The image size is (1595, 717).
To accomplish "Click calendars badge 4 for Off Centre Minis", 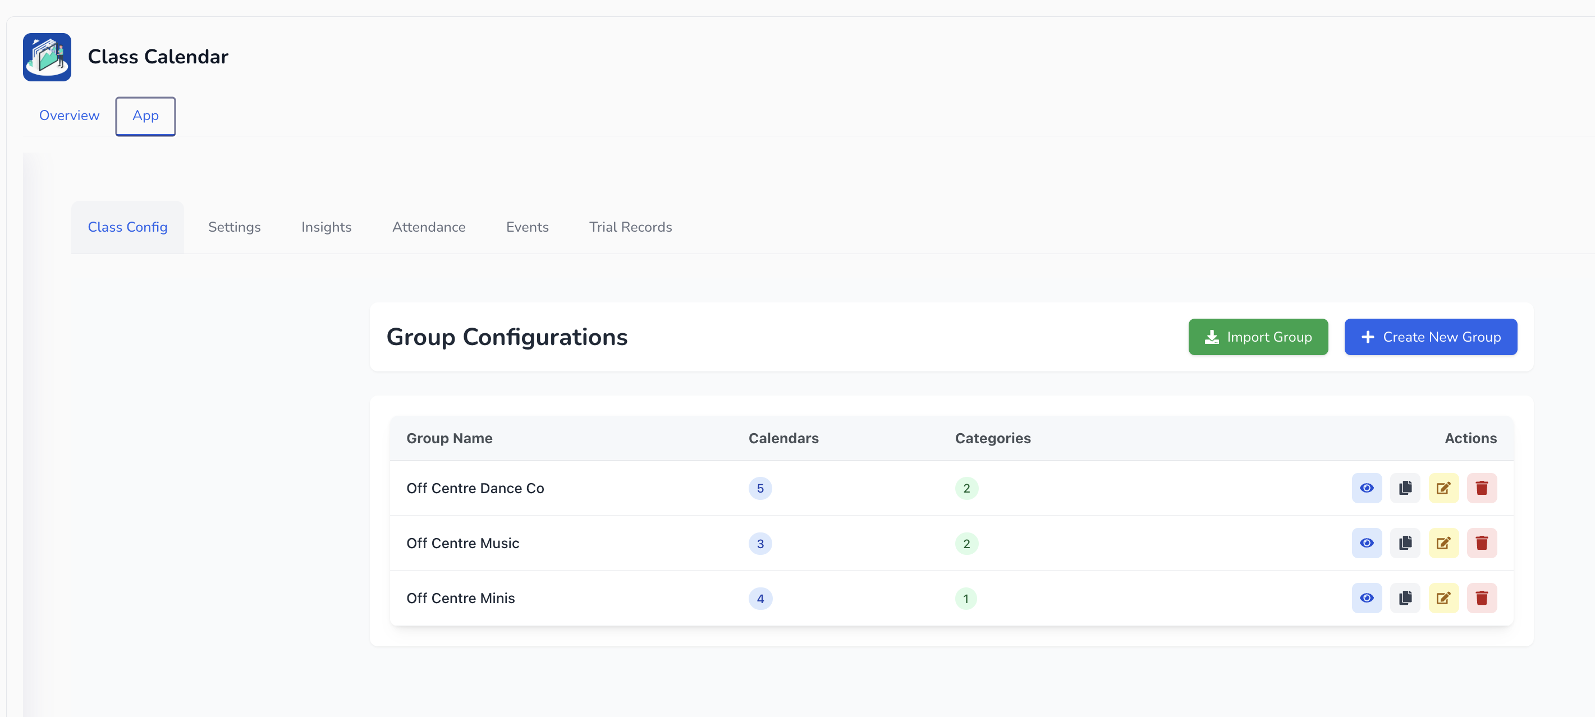I will 760,599.
